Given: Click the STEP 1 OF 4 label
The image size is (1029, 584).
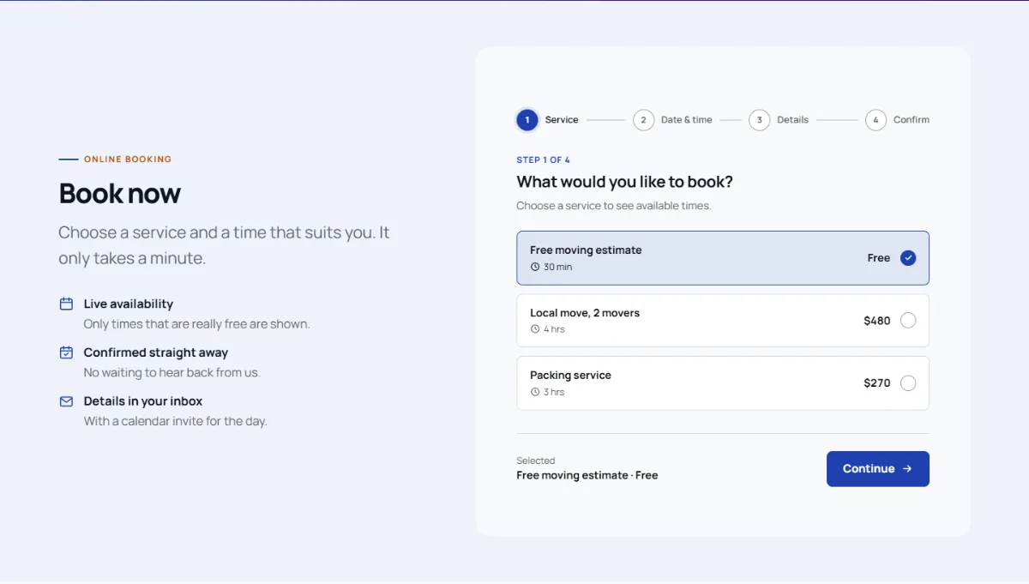Looking at the screenshot, I should (x=543, y=160).
